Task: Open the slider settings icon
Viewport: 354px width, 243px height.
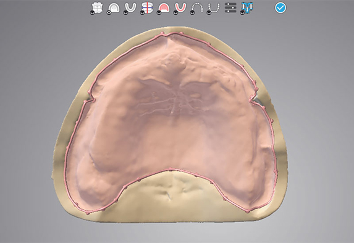Action: (x=230, y=7)
